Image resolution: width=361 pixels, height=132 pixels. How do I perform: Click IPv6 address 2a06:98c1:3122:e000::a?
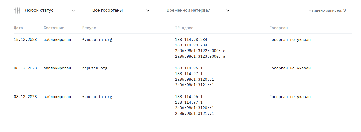200,51
